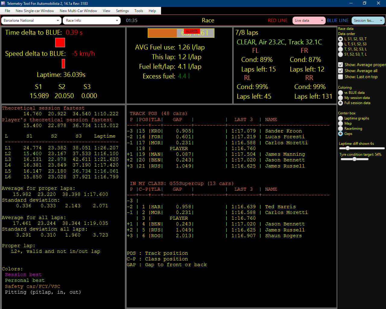Click lap L2 row in lap table
Viewport: 386px width, 309px height.
pos(62,154)
